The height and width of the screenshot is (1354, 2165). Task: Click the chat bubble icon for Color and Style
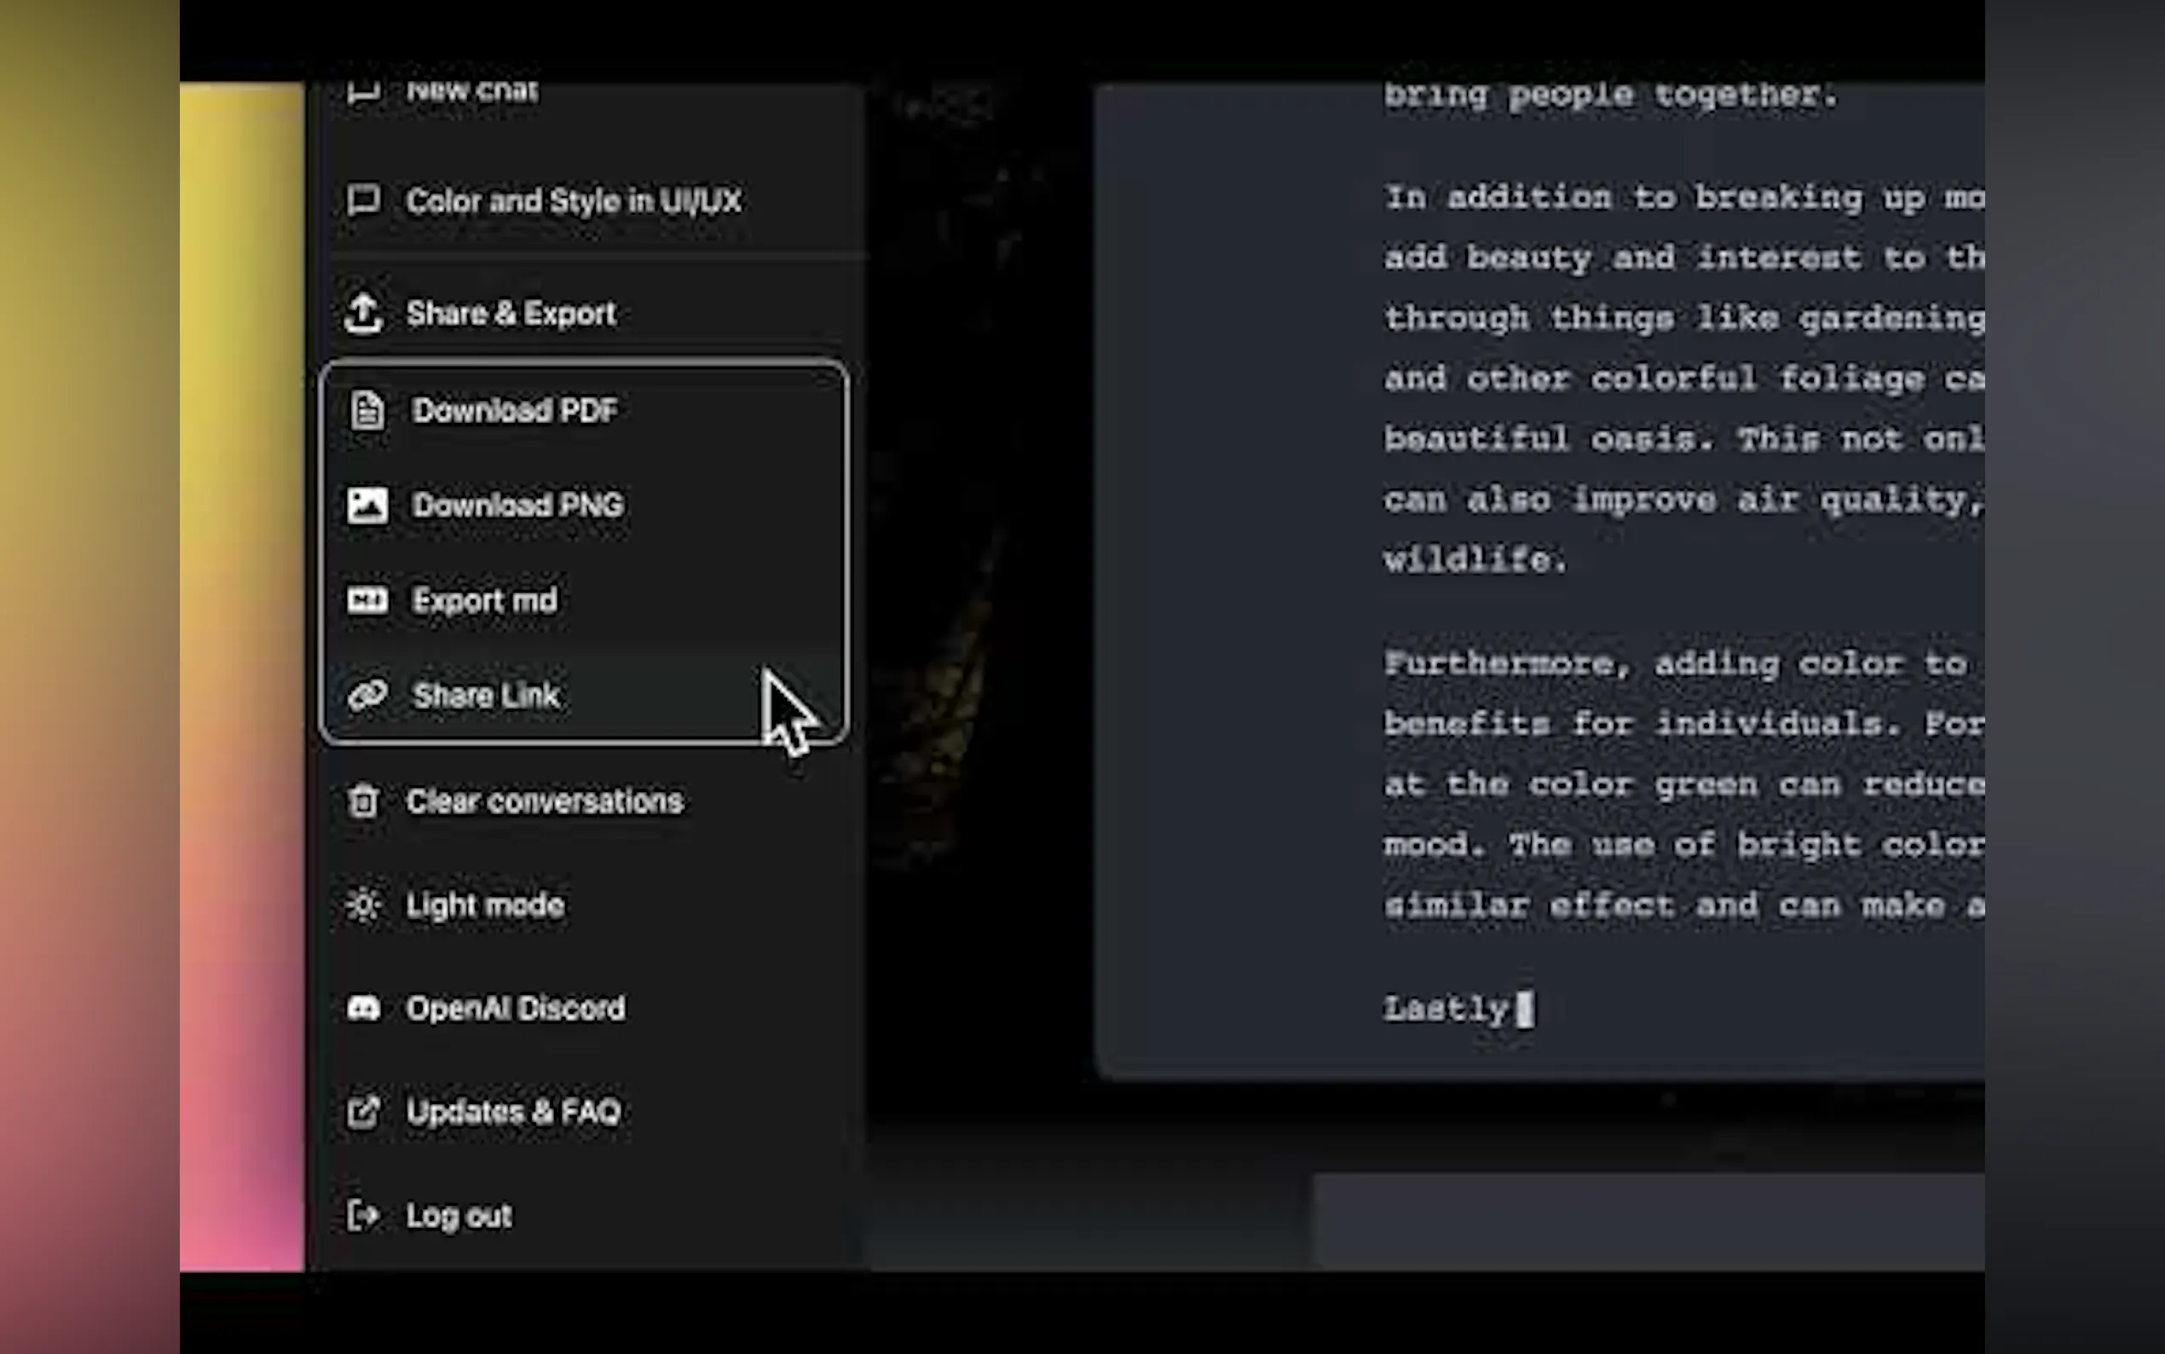pyautogui.click(x=363, y=200)
